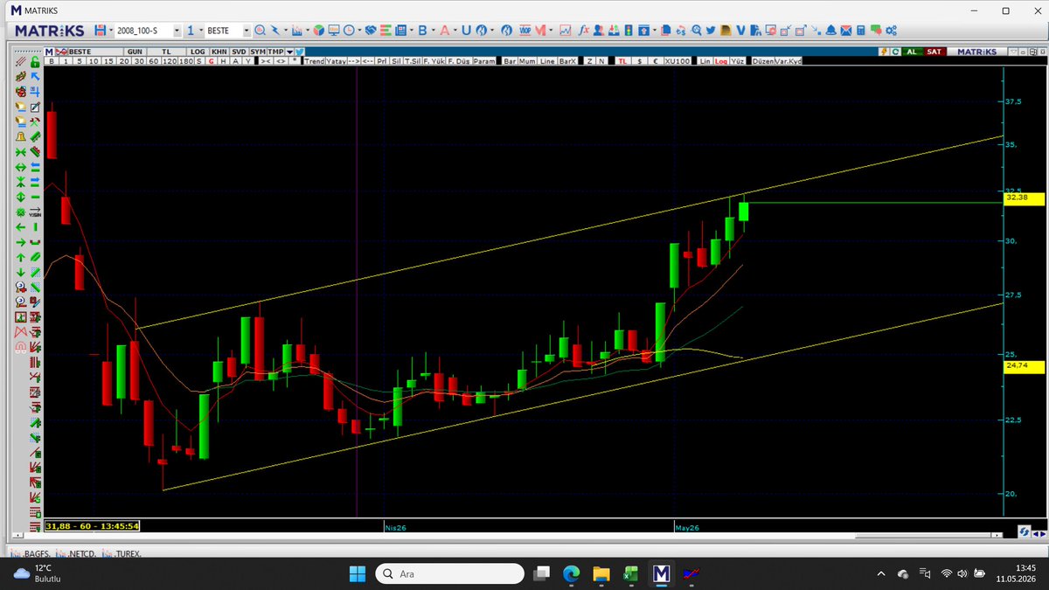Click the chat bubbles icon

(876, 31)
